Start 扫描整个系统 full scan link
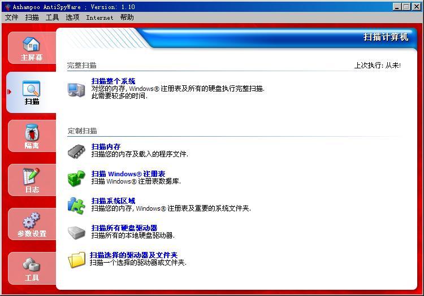The image size is (424, 296). pos(113,81)
